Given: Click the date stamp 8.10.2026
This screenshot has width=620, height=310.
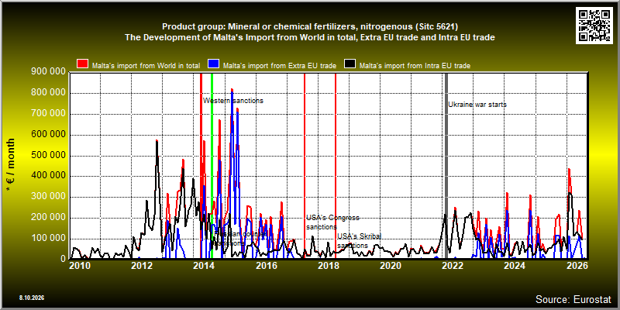Looking at the screenshot, I should (x=32, y=298).
